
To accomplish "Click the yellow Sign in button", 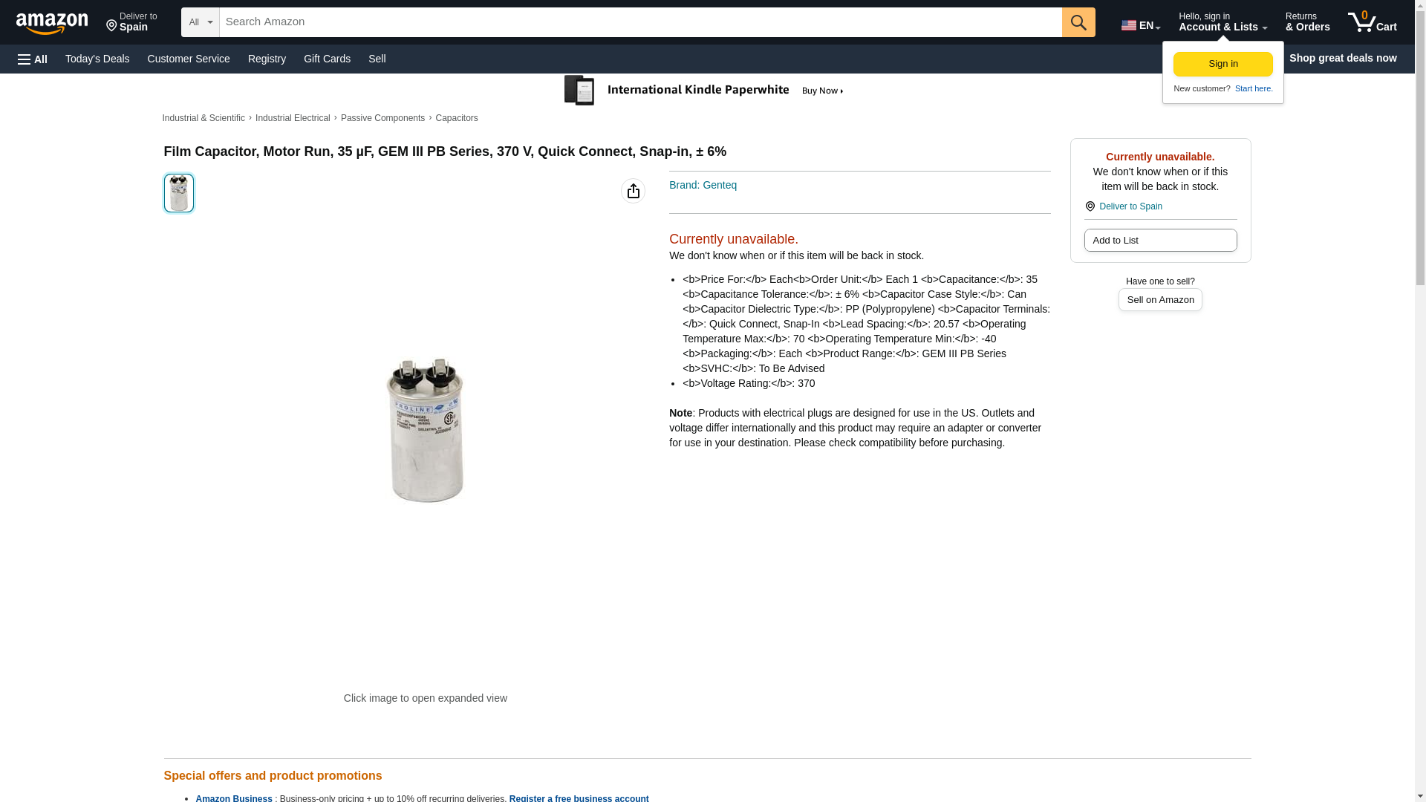I will [1222, 64].
